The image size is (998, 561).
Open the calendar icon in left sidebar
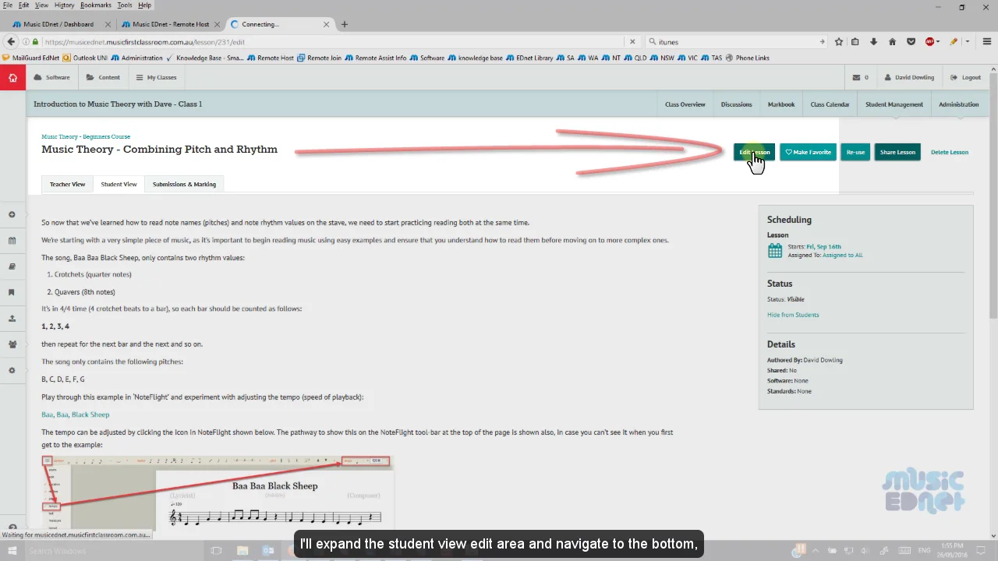[x=12, y=241]
